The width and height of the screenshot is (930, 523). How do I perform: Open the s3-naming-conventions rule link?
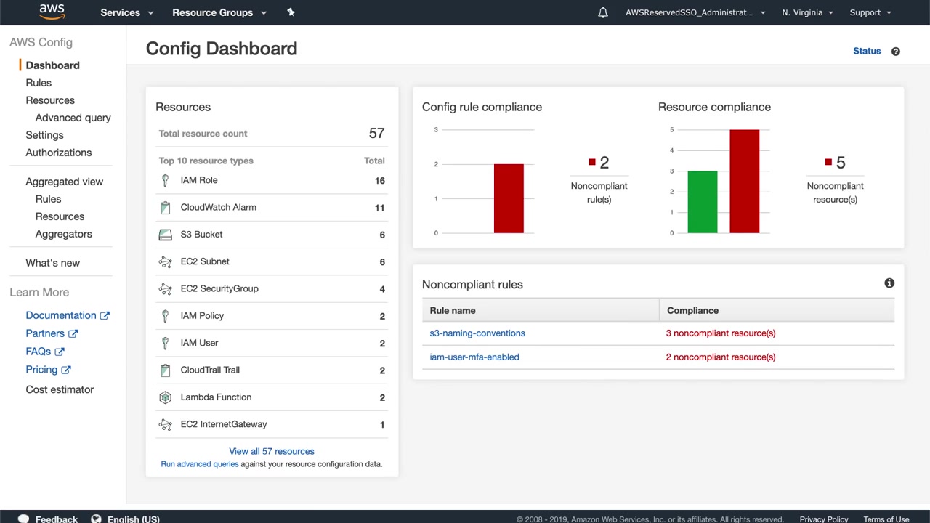477,333
